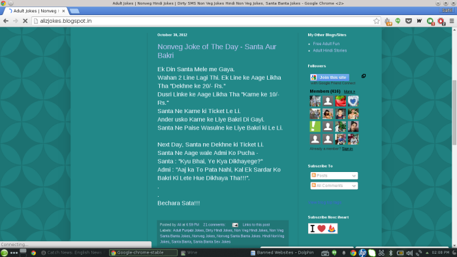457x257 pixels.
Task: Open the Free Adult Fun link
Action: (x=326, y=44)
